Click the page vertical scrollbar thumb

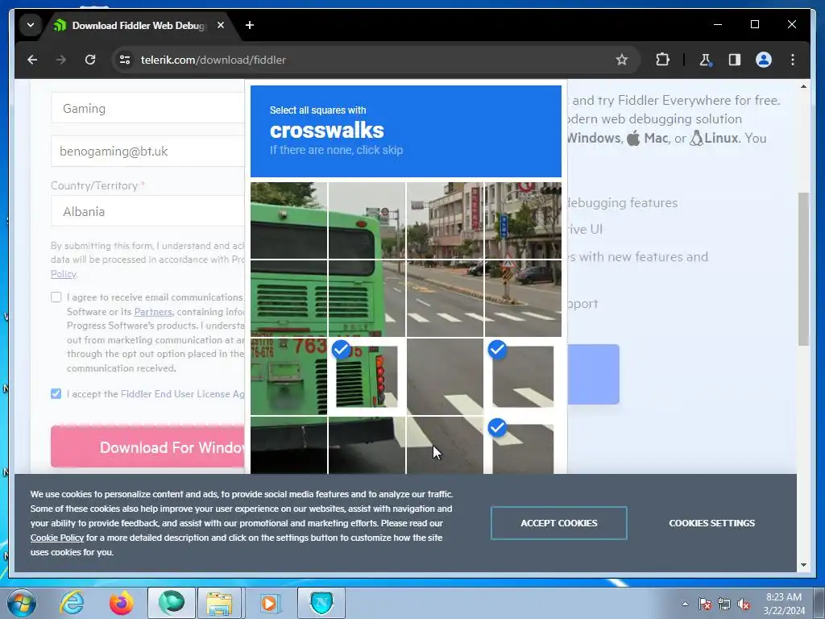(x=803, y=268)
